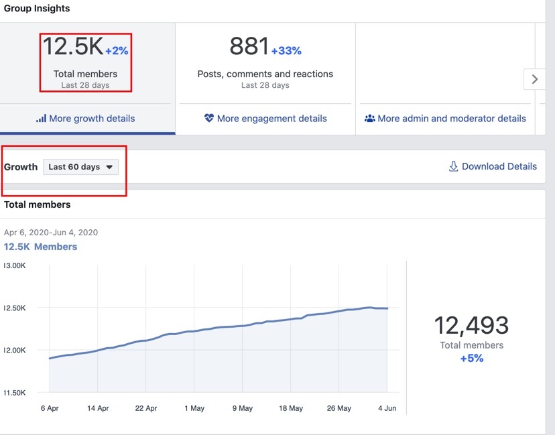The height and width of the screenshot is (435, 555).
Task: Click the 4 Jun label on chart axis
Action: 387,408
